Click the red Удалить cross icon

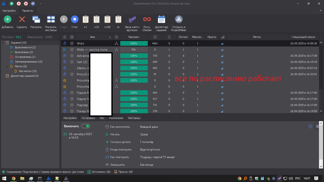click(x=22, y=19)
